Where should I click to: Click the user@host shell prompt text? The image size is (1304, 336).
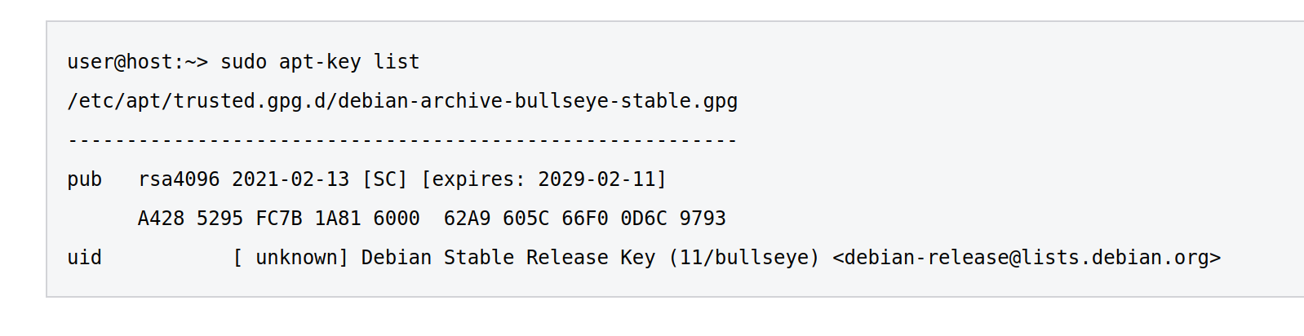pyautogui.click(x=137, y=62)
